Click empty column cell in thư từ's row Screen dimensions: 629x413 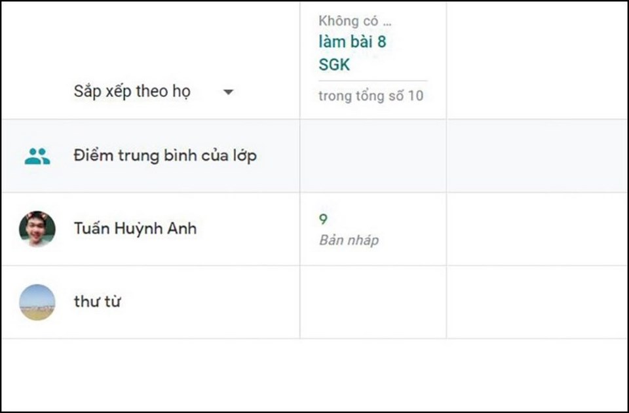[x=537, y=302]
